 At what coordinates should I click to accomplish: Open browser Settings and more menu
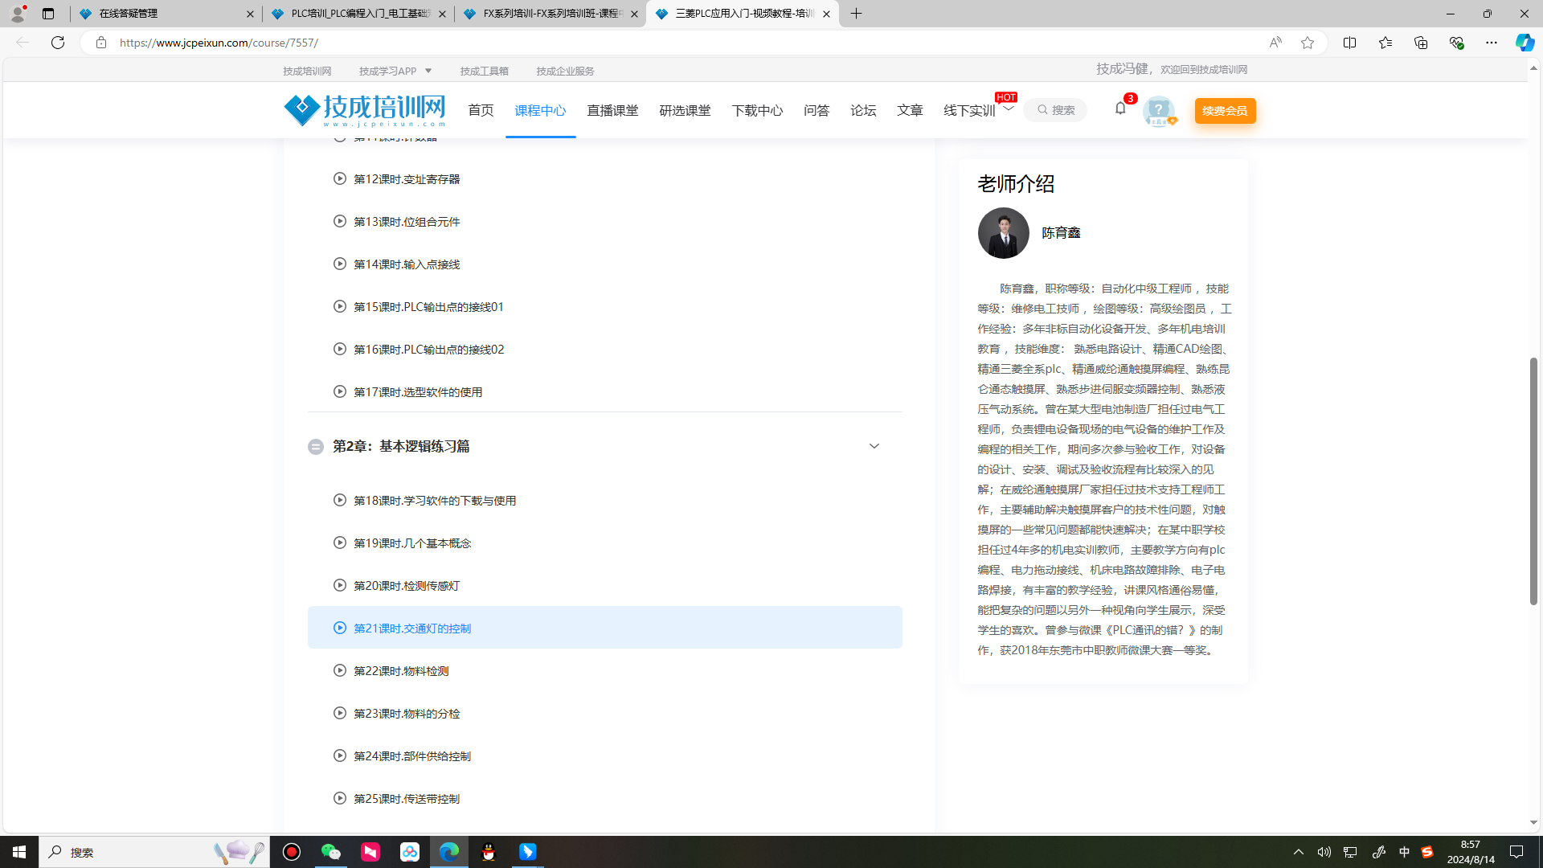(x=1491, y=43)
